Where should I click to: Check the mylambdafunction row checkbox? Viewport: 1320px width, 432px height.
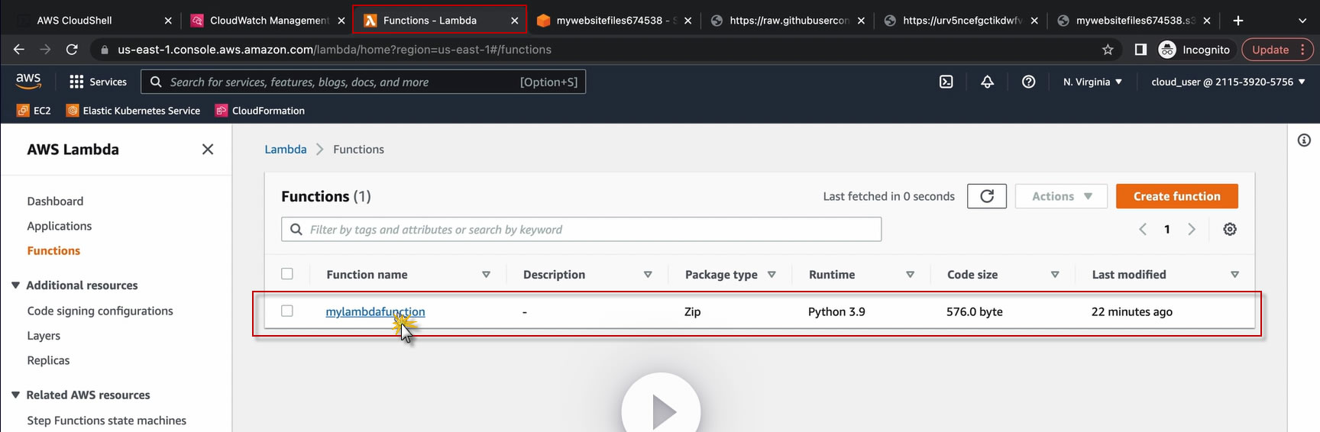pyautogui.click(x=287, y=311)
